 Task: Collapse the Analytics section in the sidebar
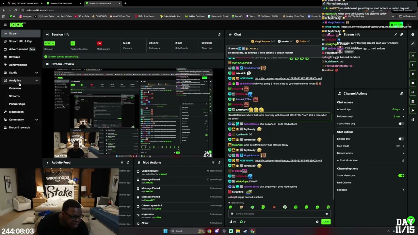(x=37, y=81)
